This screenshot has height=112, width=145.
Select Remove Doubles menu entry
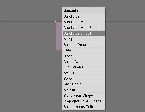click(x=84, y=45)
